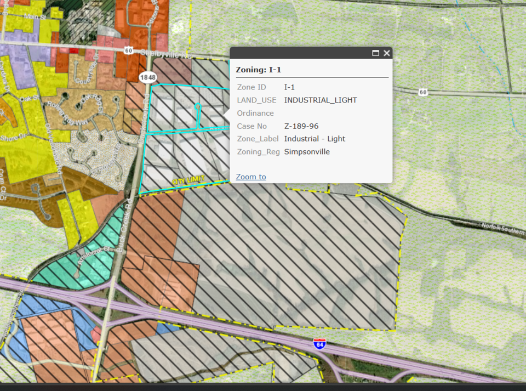The image size is (526, 391).
Task: Click the popup title Zoning: I-1
Action: (258, 70)
